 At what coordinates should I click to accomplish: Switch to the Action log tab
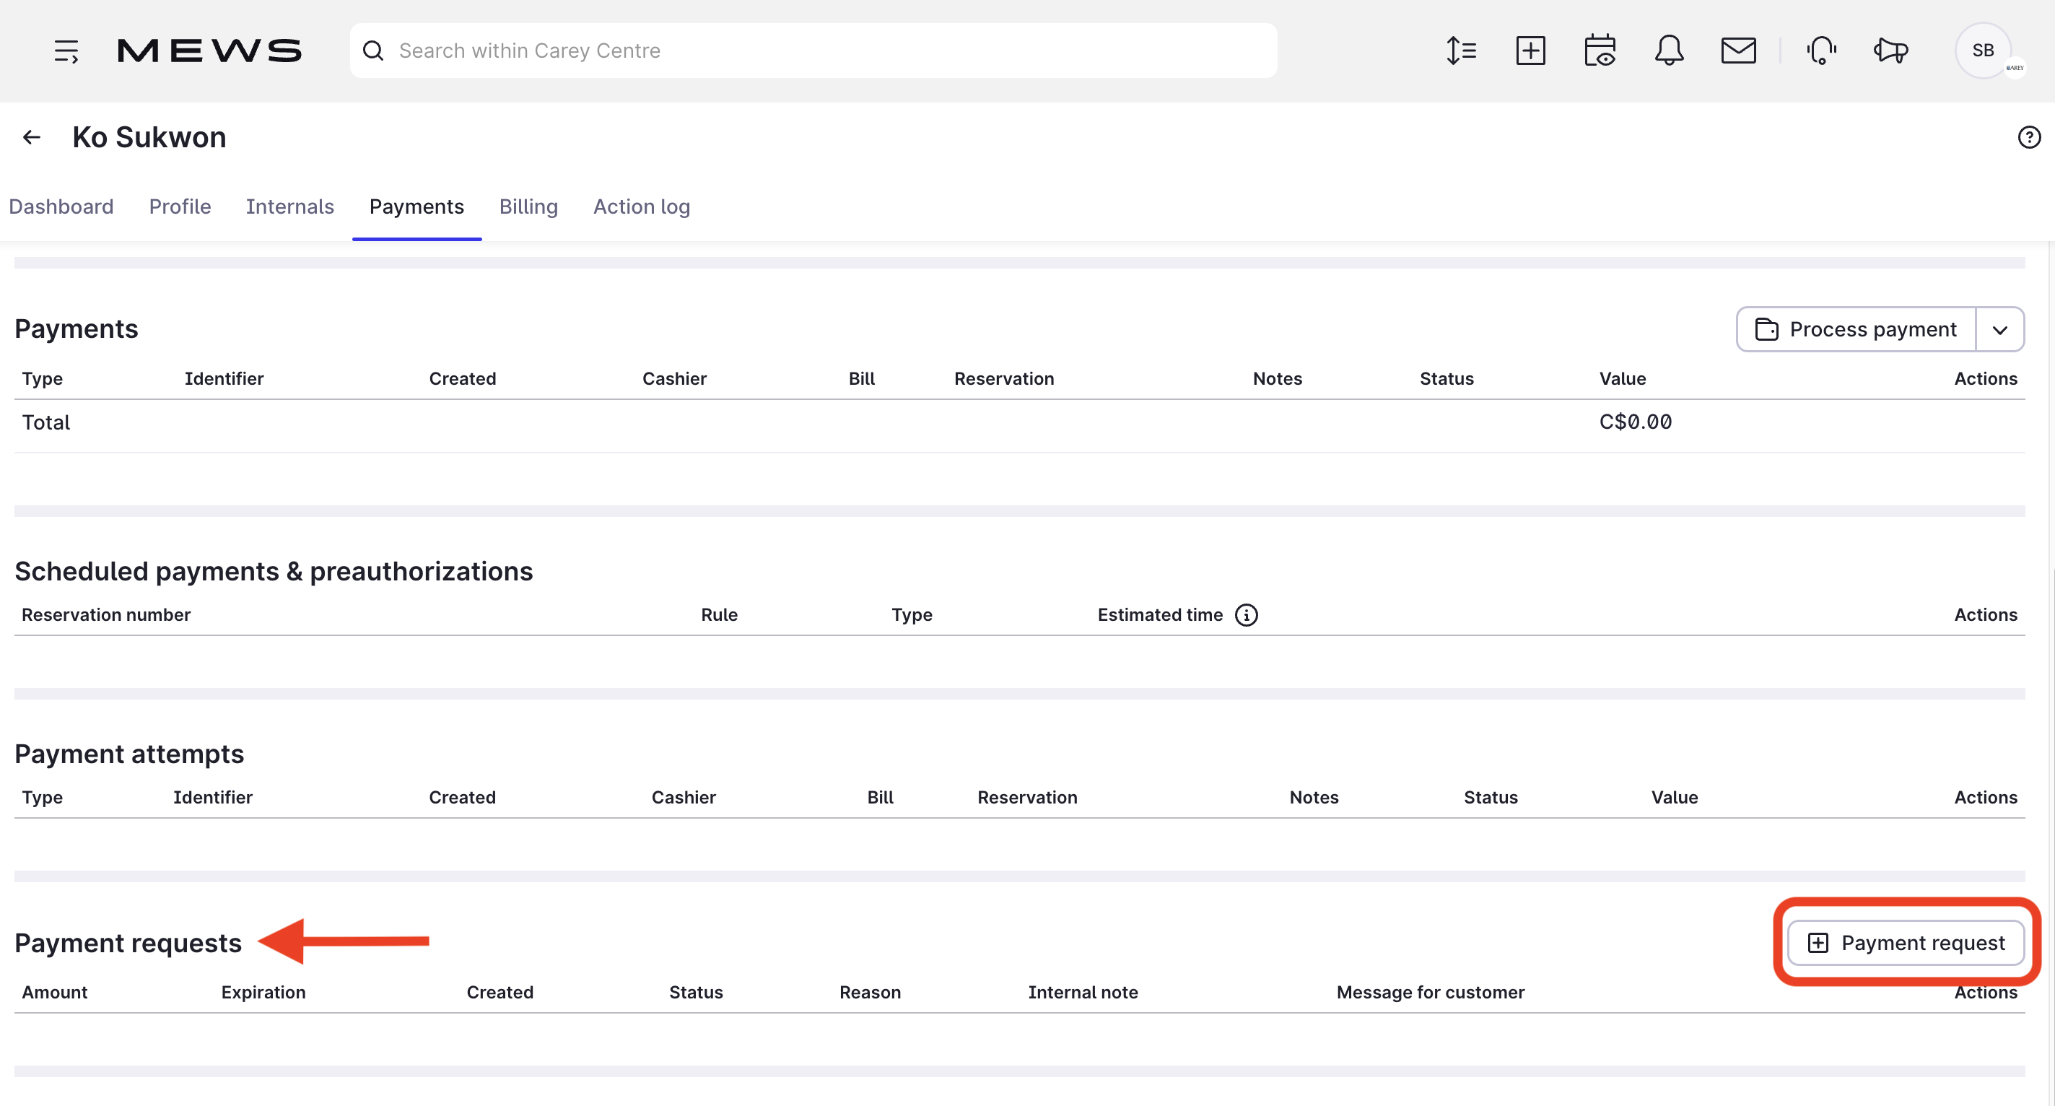642,206
